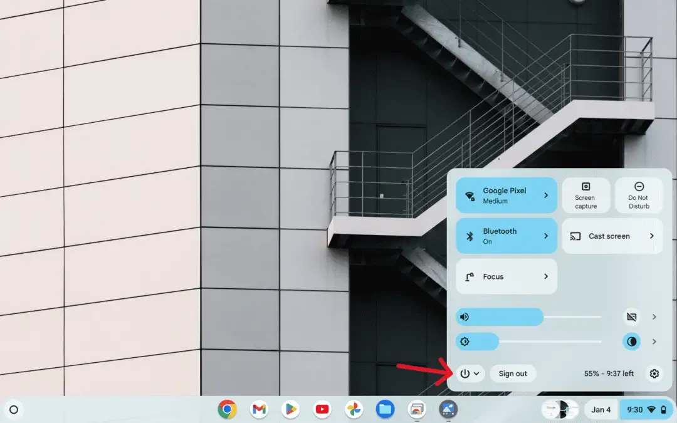This screenshot has height=423, width=677.
Task: Open display settings chevron beside brightness
Action: (x=654, y=342)
